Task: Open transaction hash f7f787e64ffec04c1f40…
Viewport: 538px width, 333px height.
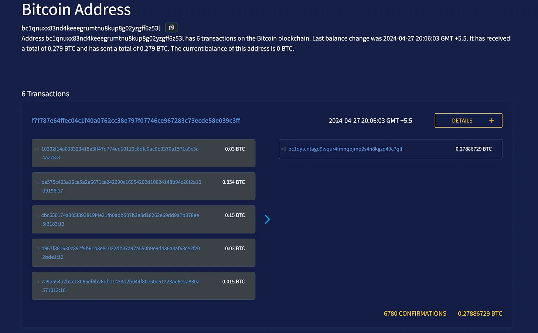Action: [136, 121]
